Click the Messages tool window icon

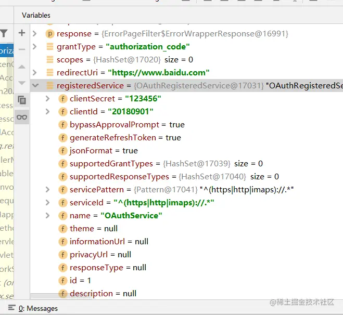11,308
